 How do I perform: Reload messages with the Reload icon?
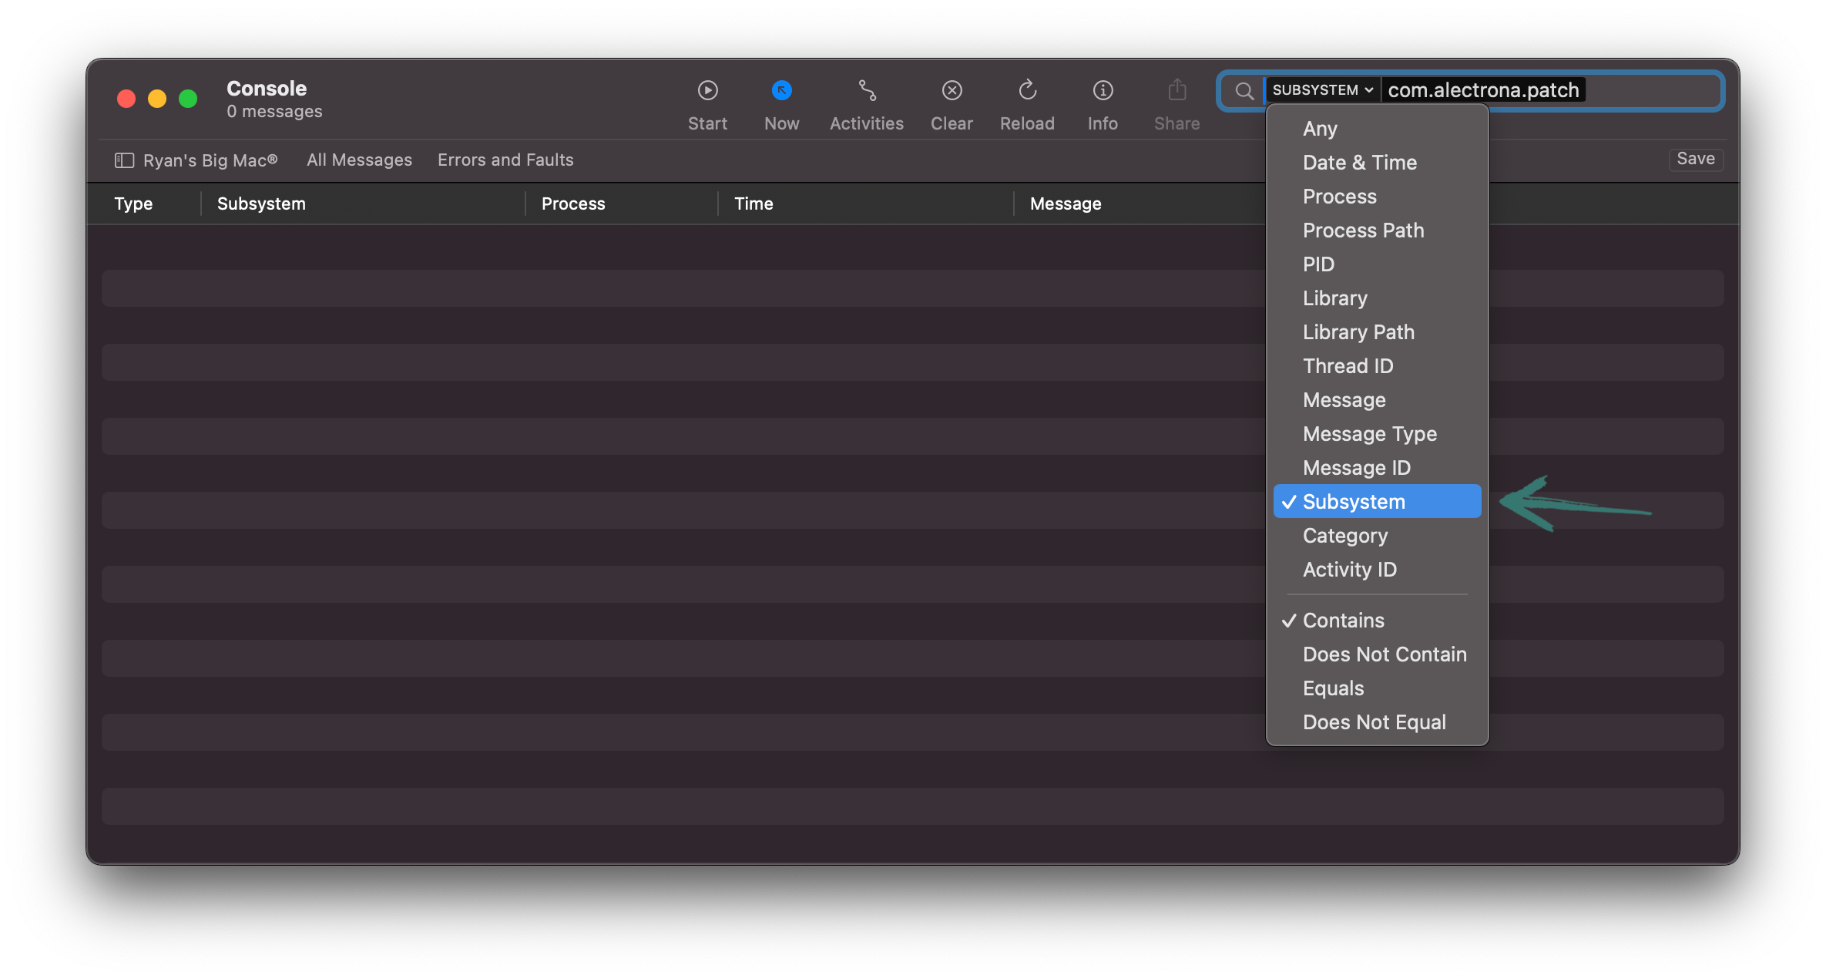point(1027,90)
